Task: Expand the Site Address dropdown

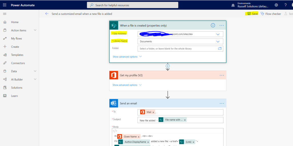Action: (218, 34)
